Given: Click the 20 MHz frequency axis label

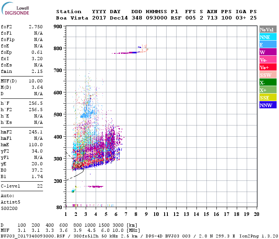Looking at the screenshot, I should pos(256,214).
